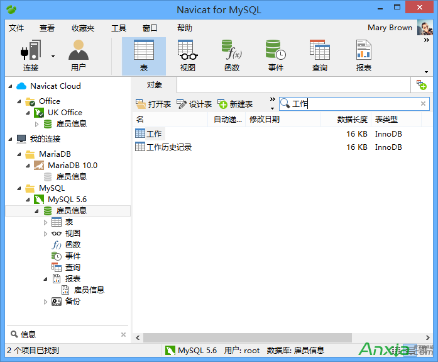This screenshot has height=362, width=438.
Task: Focus the 工作 search input field
Action: [354, 104]
